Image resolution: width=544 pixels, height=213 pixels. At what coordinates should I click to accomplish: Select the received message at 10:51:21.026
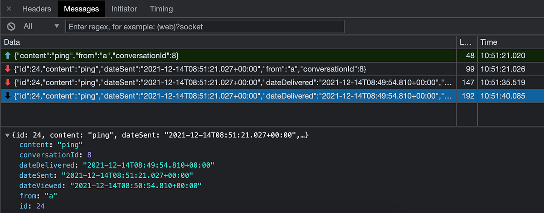[272, 69]
